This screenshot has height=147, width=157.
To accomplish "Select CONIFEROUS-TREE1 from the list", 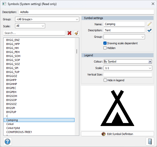I will point(19,132).
